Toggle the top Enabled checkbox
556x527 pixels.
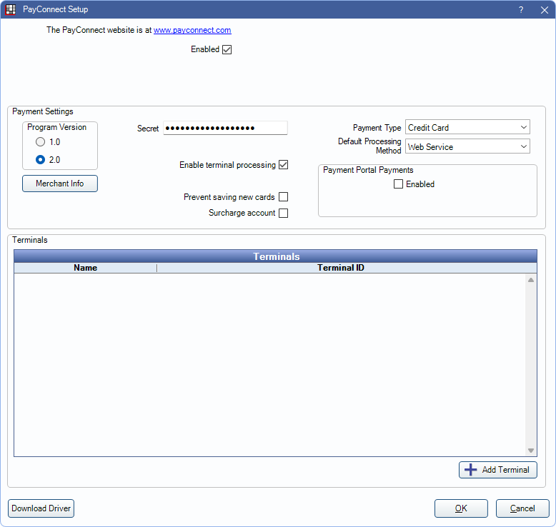point(227,49)
